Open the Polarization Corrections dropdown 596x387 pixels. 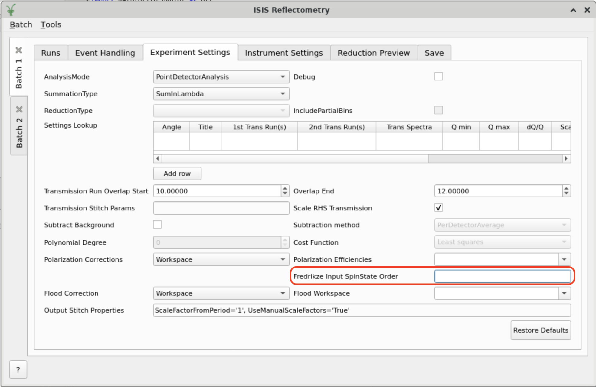221,259
